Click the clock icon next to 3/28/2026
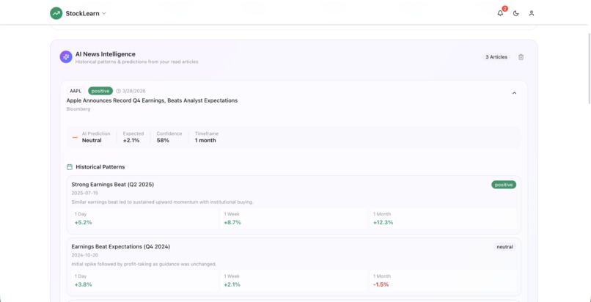Viewport: 591px width, 302px height. [x=118, y=91]
